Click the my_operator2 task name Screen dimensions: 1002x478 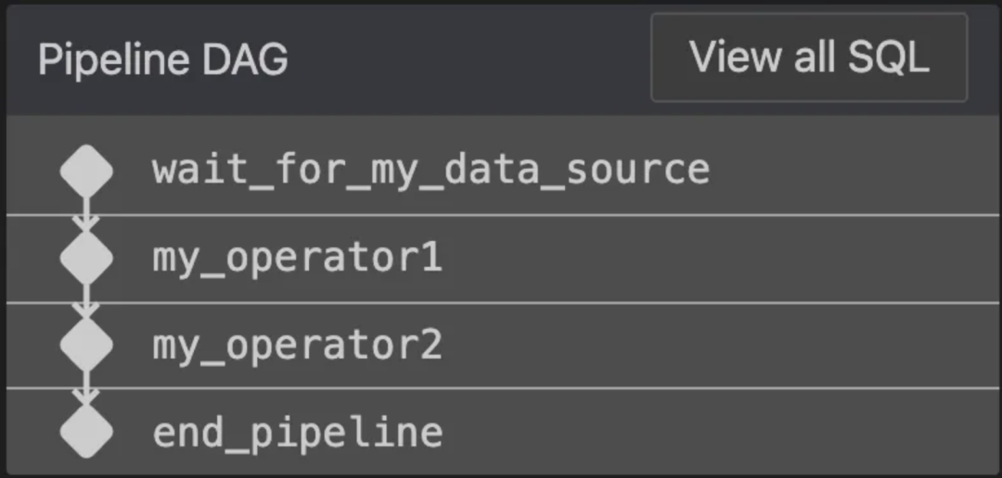click(297, 345)
